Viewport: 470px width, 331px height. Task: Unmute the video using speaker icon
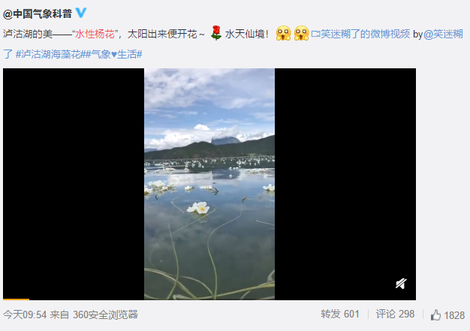pyautogui.click(x=401, y=284)
